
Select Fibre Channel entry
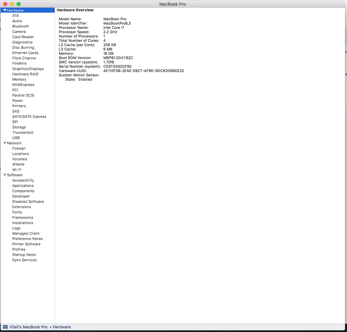click(24, 58)
